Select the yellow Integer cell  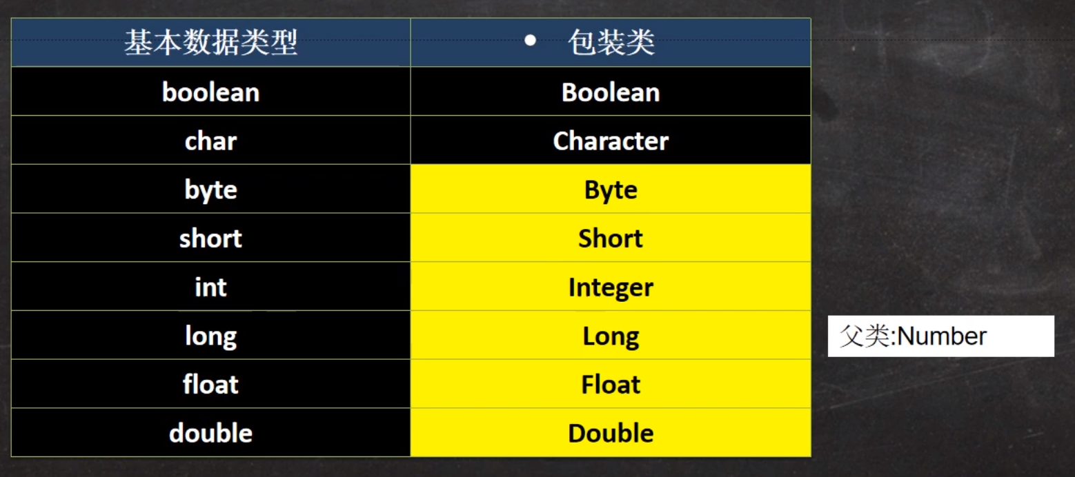pos(611,287)
